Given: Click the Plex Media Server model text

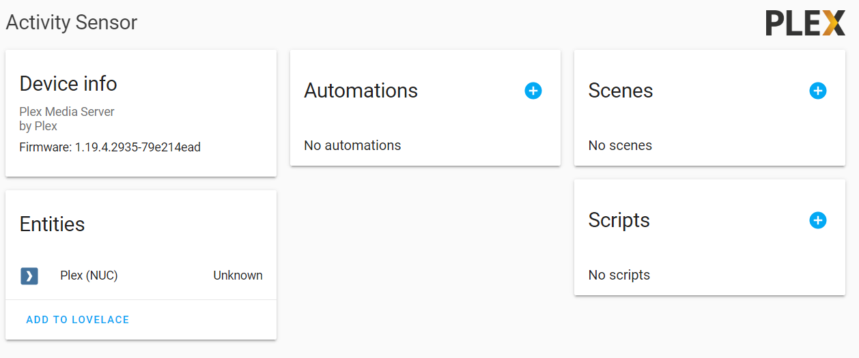Looking at the screenshot, I should [x=67, y=112].
